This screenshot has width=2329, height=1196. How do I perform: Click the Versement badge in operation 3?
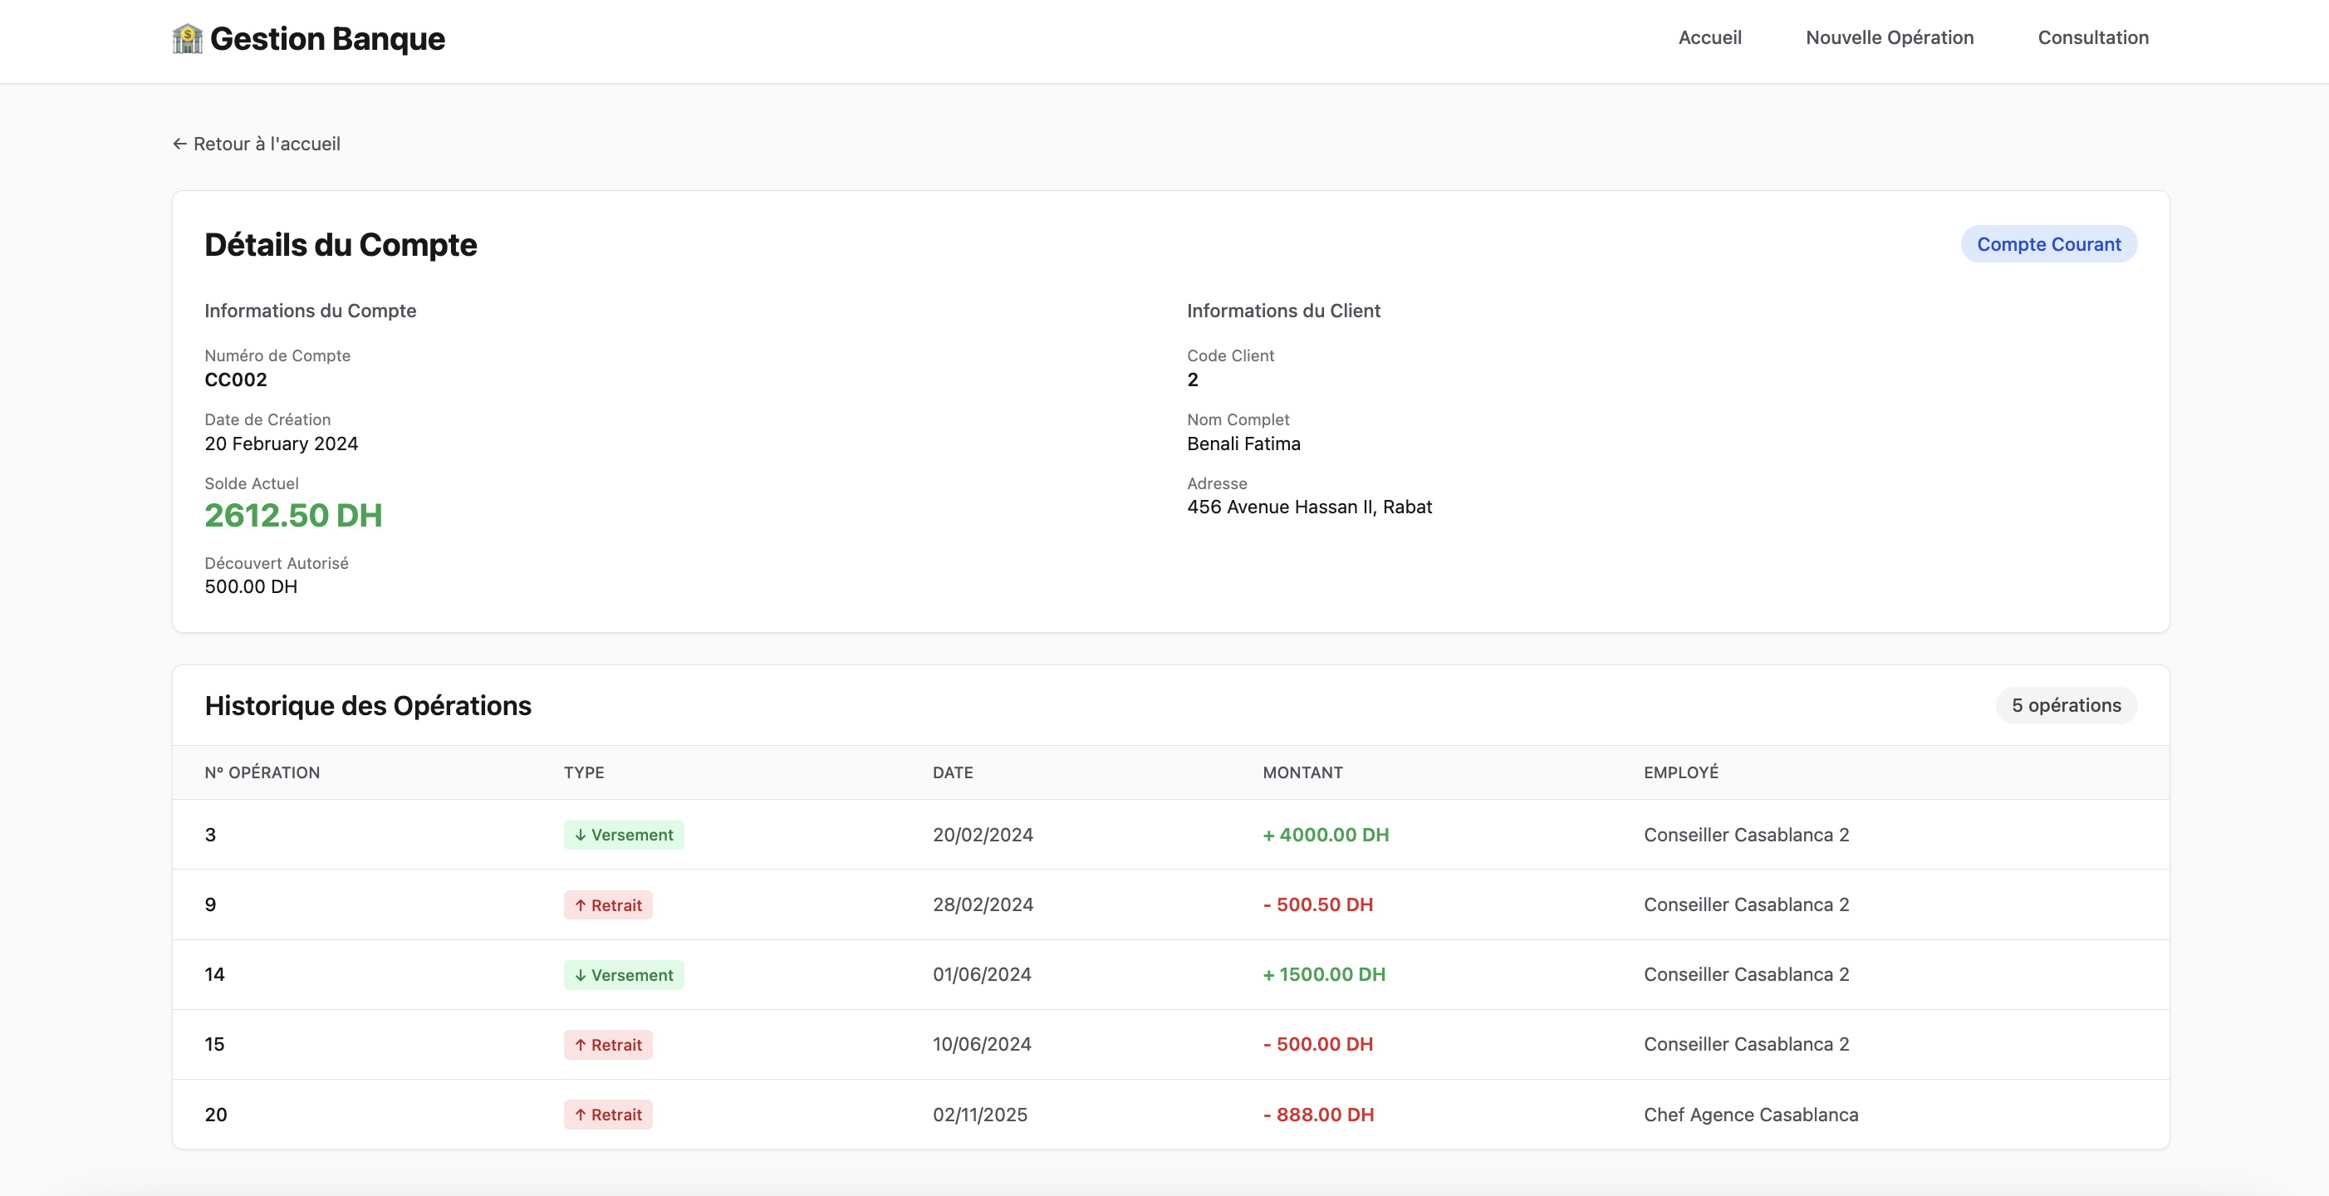click(x=624, y=835)
